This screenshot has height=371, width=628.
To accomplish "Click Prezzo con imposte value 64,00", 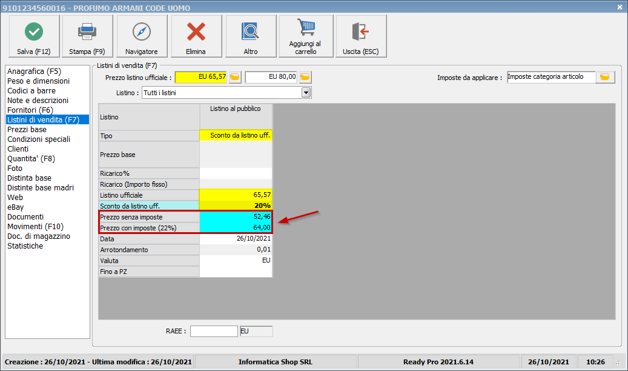I will pyautogui.click(x=236, y=227).
